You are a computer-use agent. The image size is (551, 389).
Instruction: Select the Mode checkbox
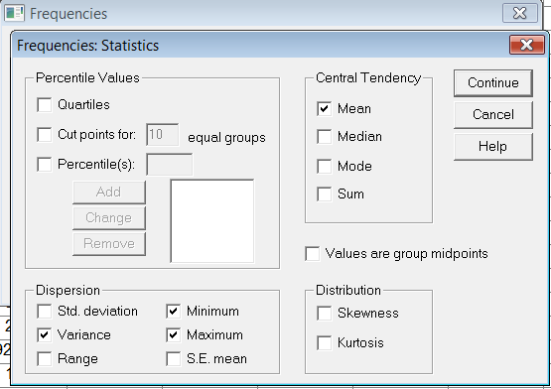click(324, 166)
